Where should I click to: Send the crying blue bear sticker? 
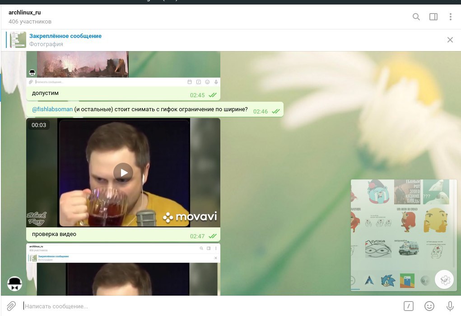[x=378, y=192]
